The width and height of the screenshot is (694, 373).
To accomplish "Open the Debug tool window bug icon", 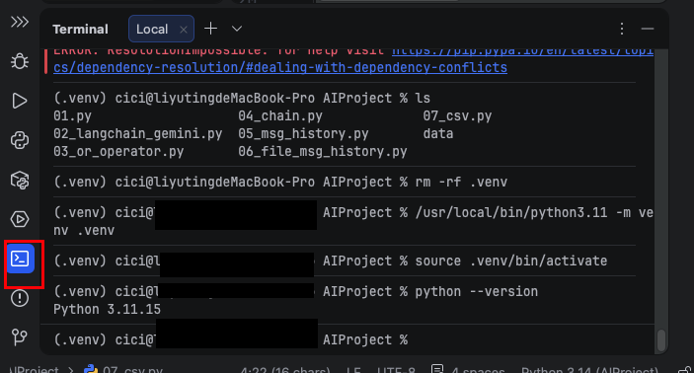I will point(20,61).
